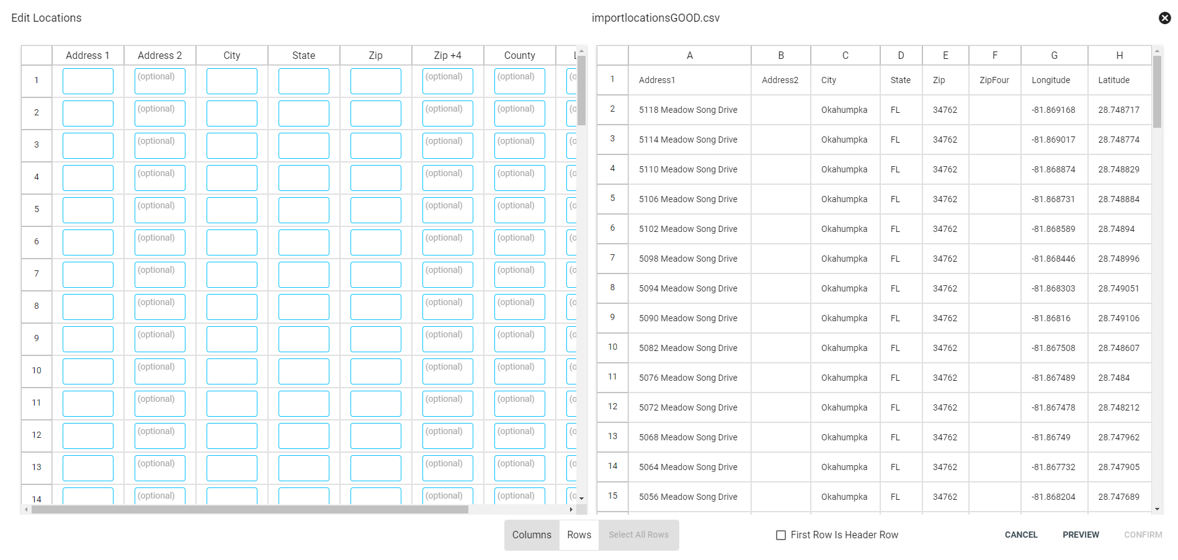Click the Zip +4 column header
The height and width of the screenshot is (560, 1178).
click(447, 55)
